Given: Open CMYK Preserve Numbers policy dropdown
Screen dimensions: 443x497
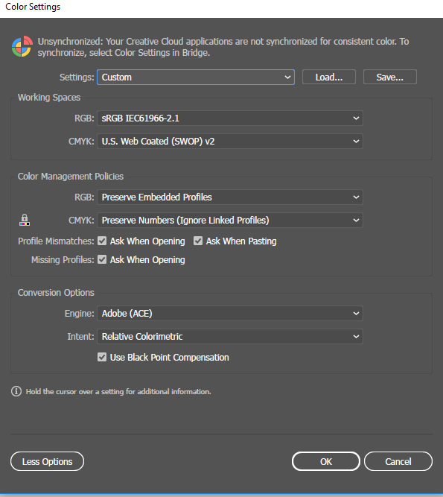Looking at the screenshot, I should click(230, 221).
